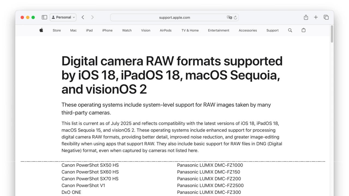The image size is (349, 196).
Task: Select Vision in the navigation bar
Action: tap(146, 30)
